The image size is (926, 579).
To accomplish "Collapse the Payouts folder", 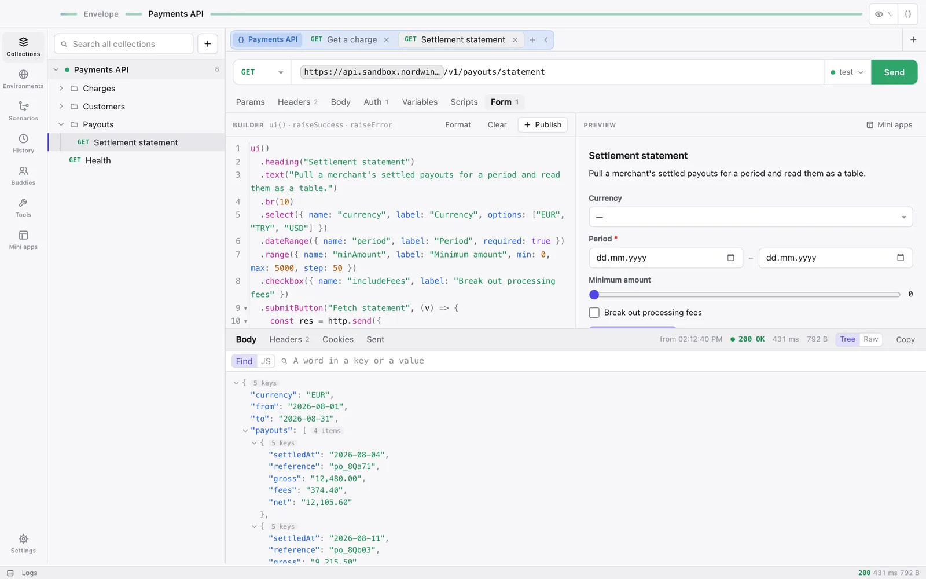I will click(x=61, y=124).
